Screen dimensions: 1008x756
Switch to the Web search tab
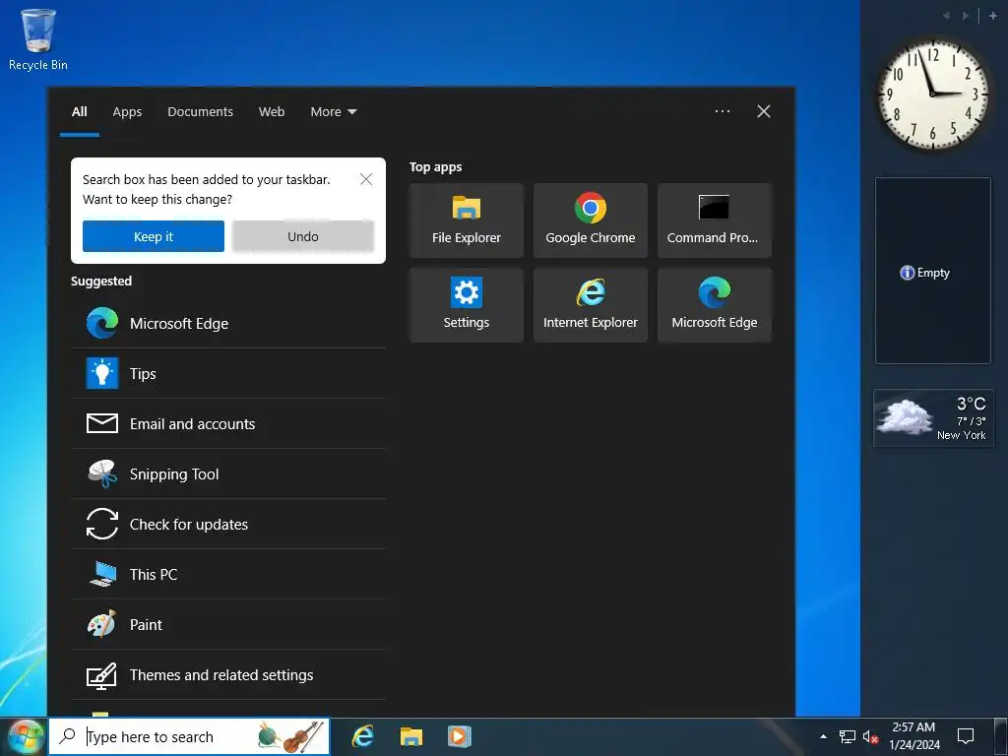[x=272, y=112]
